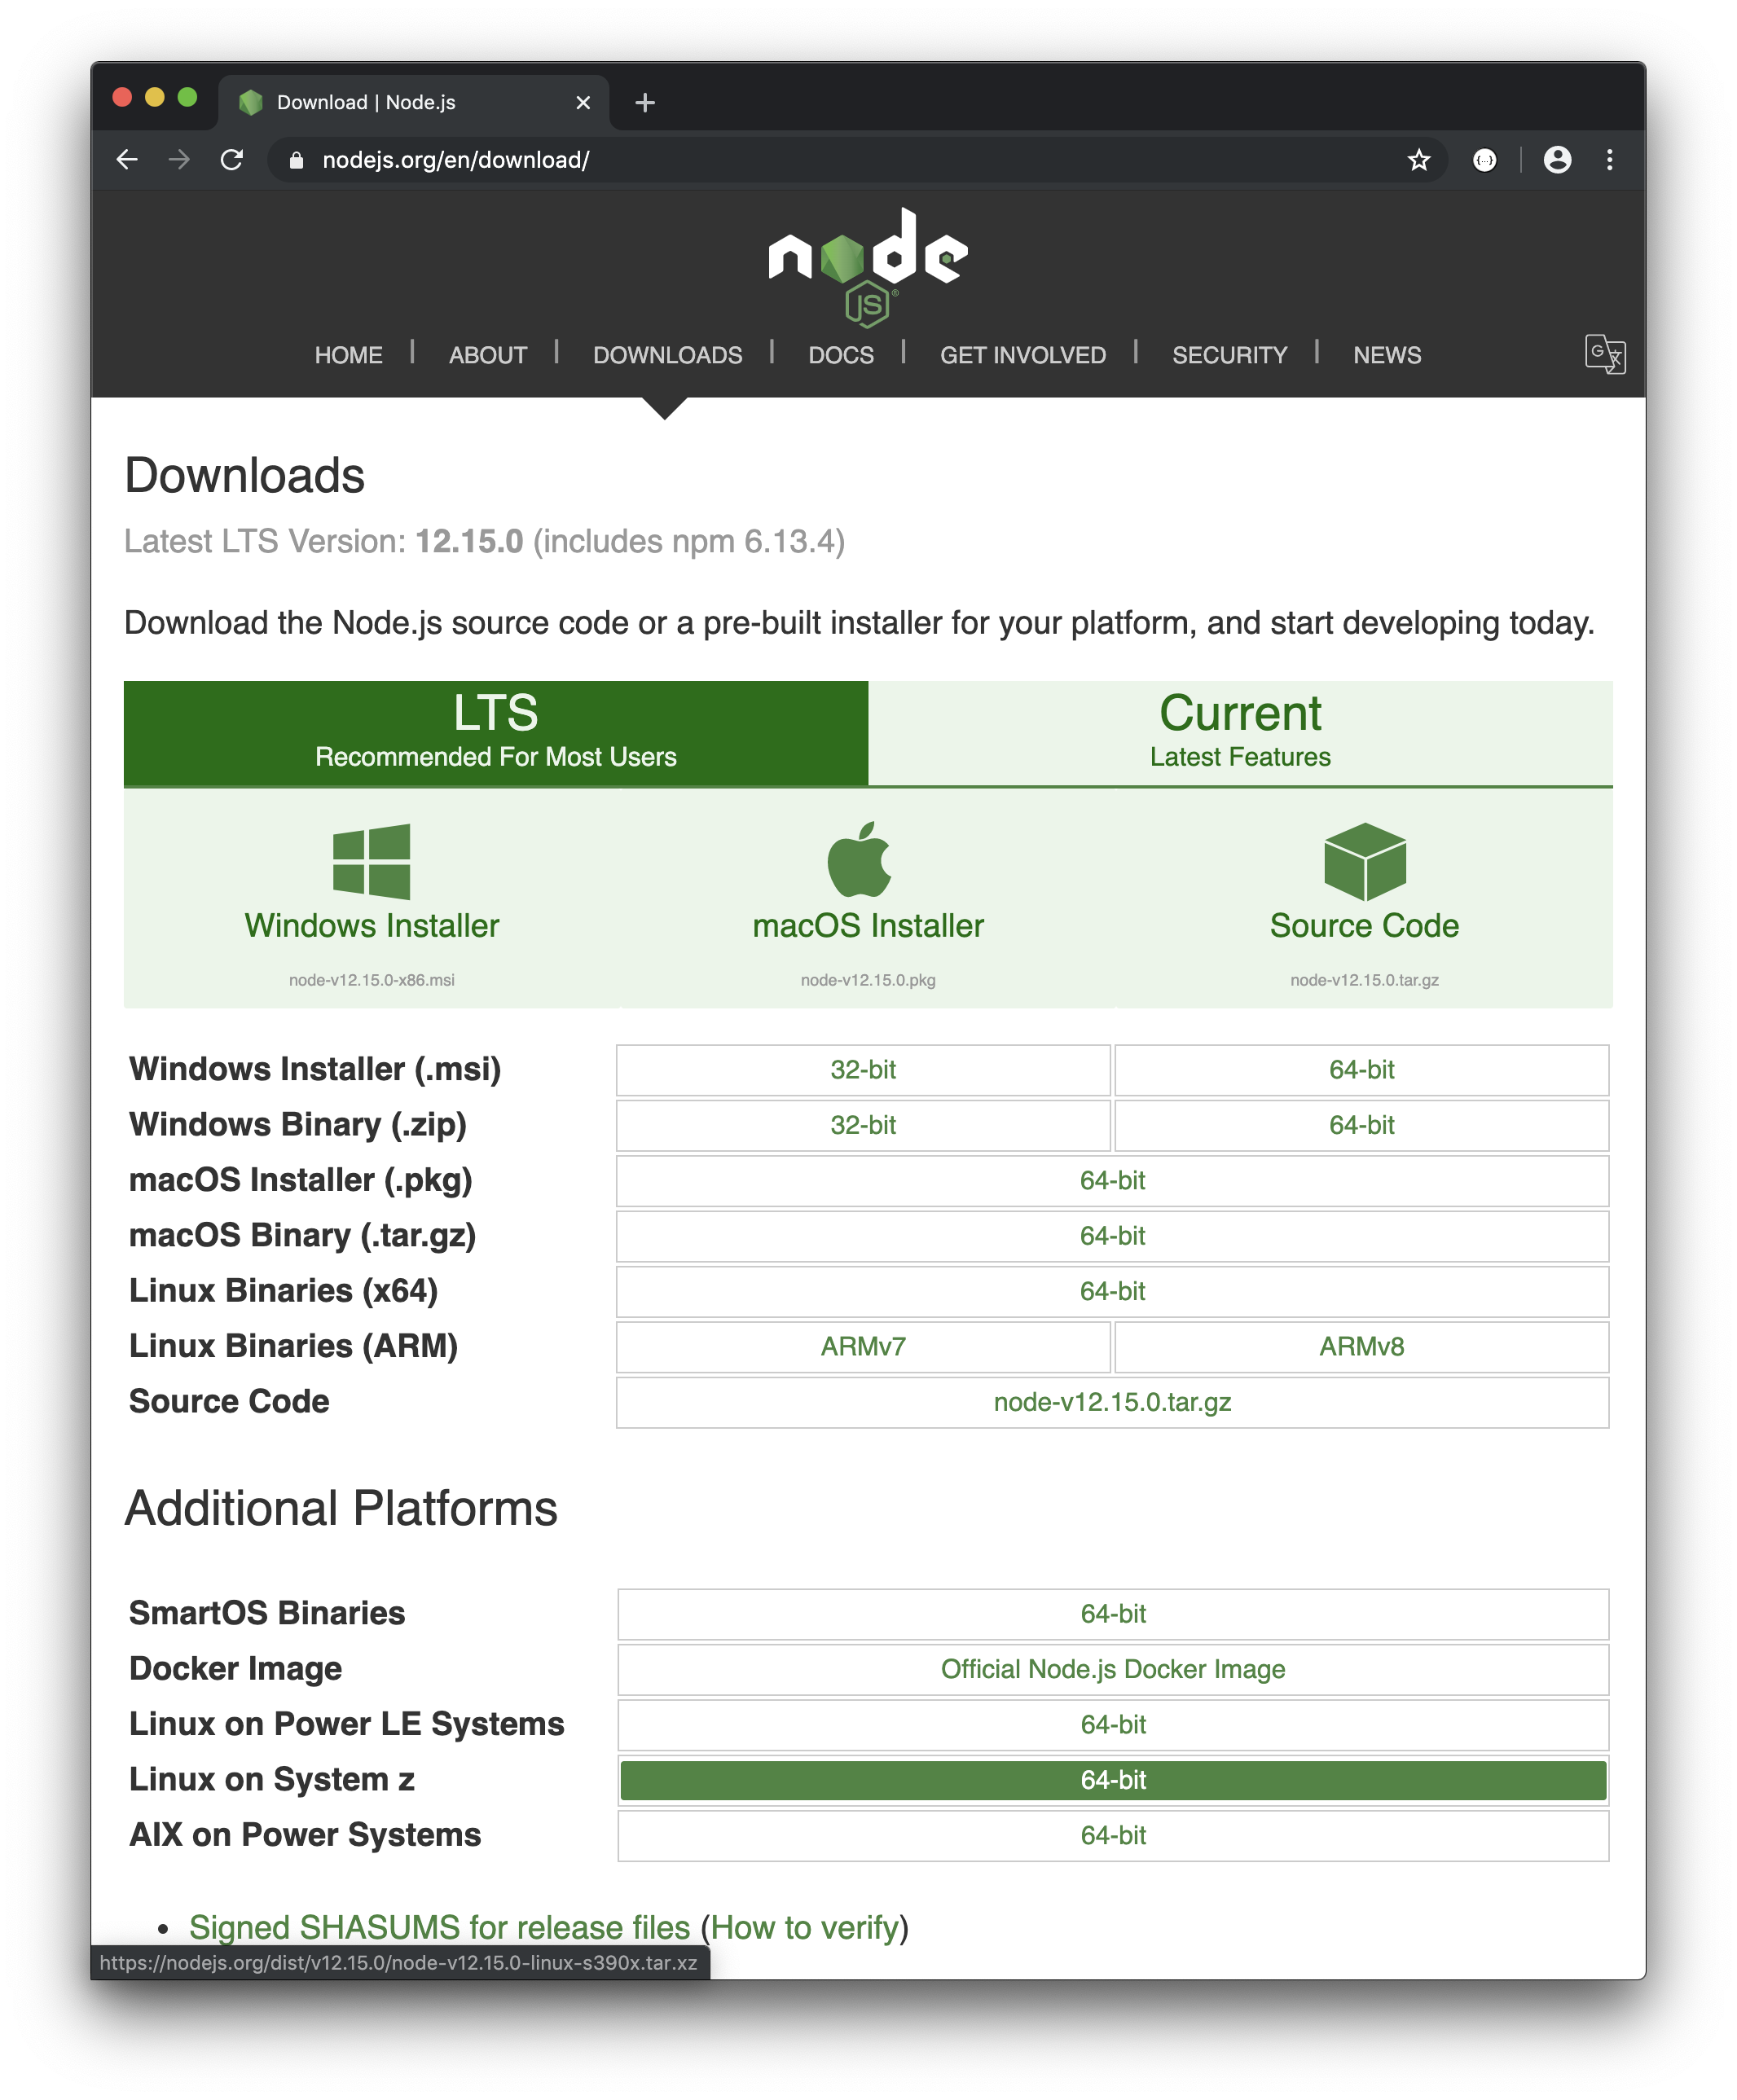Open GET INVOLVED navigation item
This screenshot has height=2100, width=1737.
click(1022, 355)
